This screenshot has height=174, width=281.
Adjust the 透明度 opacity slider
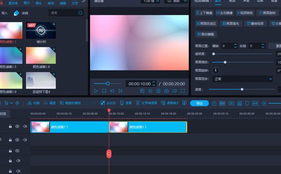242,54
